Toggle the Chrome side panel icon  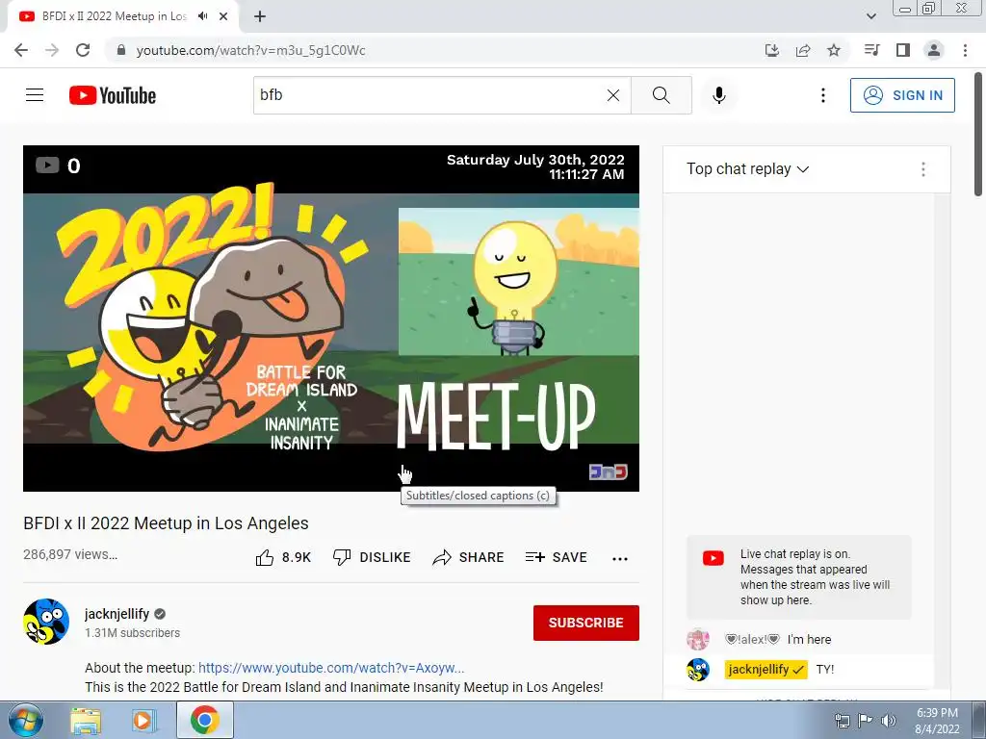903,50
